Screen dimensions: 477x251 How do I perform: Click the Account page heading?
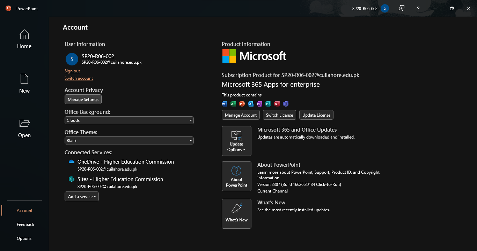pyautogui.click(x=75, y=28)
